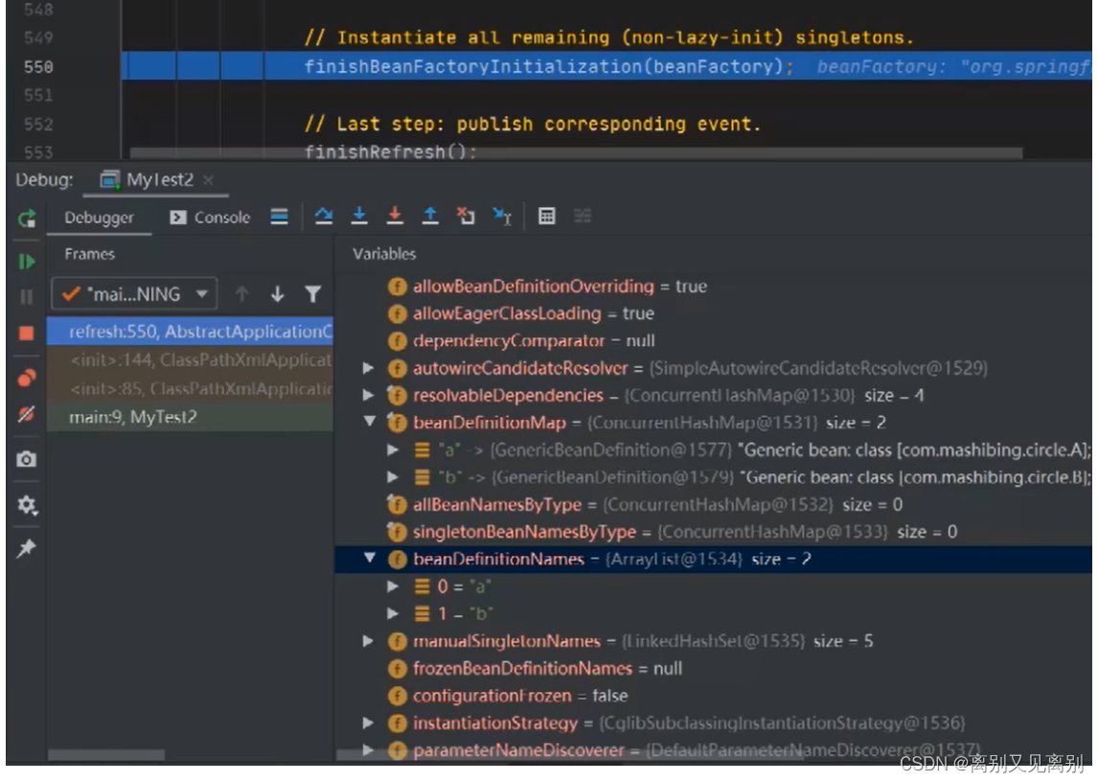Select frame <init>:144, ClassPathXmlApplicationContext
This screenshot has height=782, width=1098.
[x=190, y=360]
